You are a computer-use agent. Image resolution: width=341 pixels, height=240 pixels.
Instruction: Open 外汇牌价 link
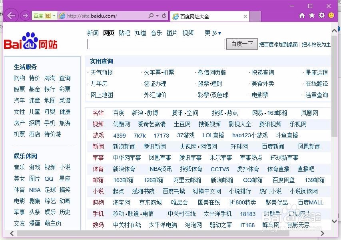pos(155,95)
